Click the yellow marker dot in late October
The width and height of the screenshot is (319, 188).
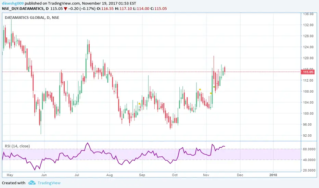200,90
